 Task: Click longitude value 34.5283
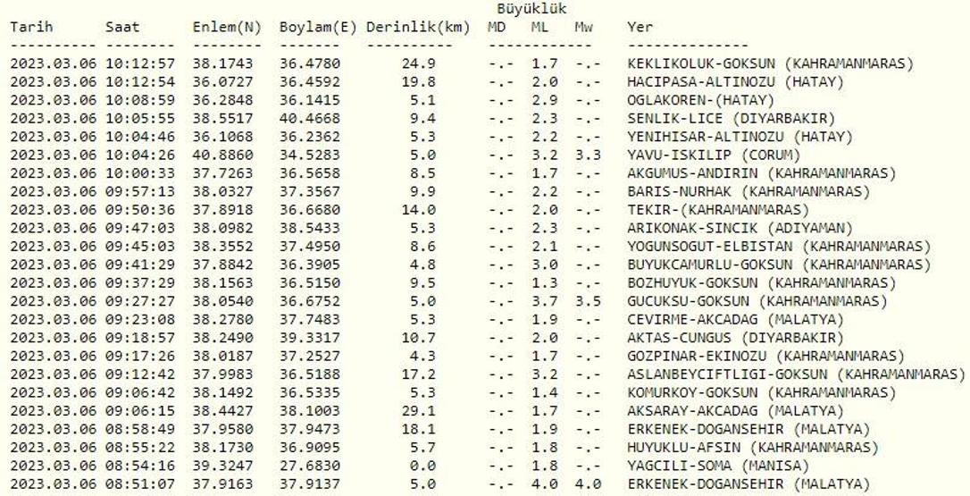pos(309,155)
